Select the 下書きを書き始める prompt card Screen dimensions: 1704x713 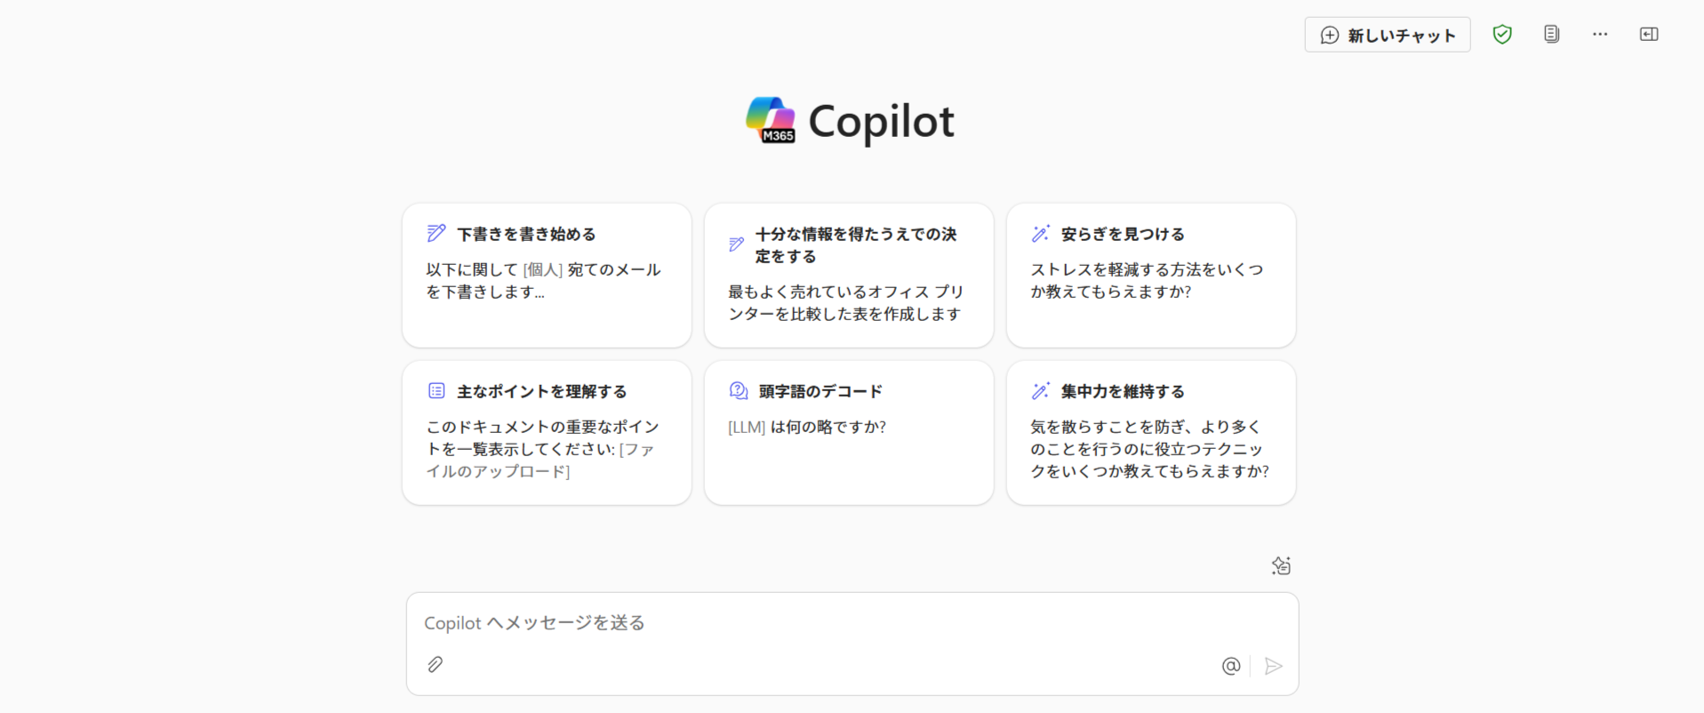click(x=546, y=274)
